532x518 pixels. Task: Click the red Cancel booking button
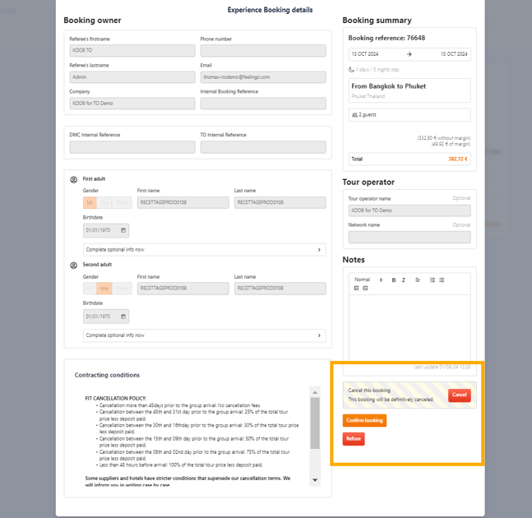coord(460,395)
